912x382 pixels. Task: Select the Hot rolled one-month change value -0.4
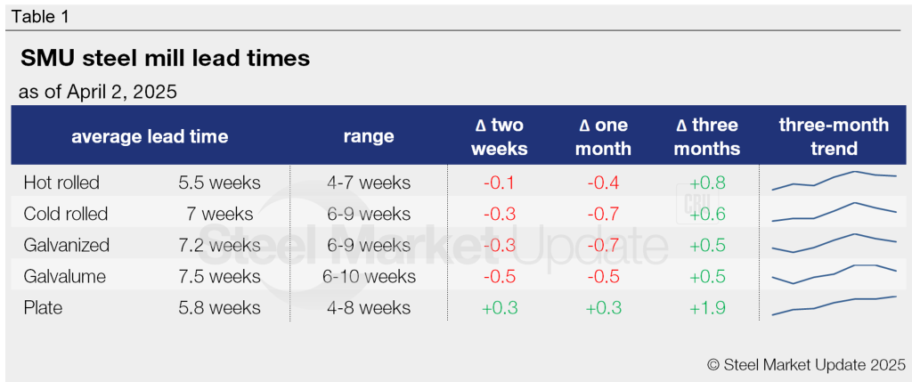[x=603, y=183]
